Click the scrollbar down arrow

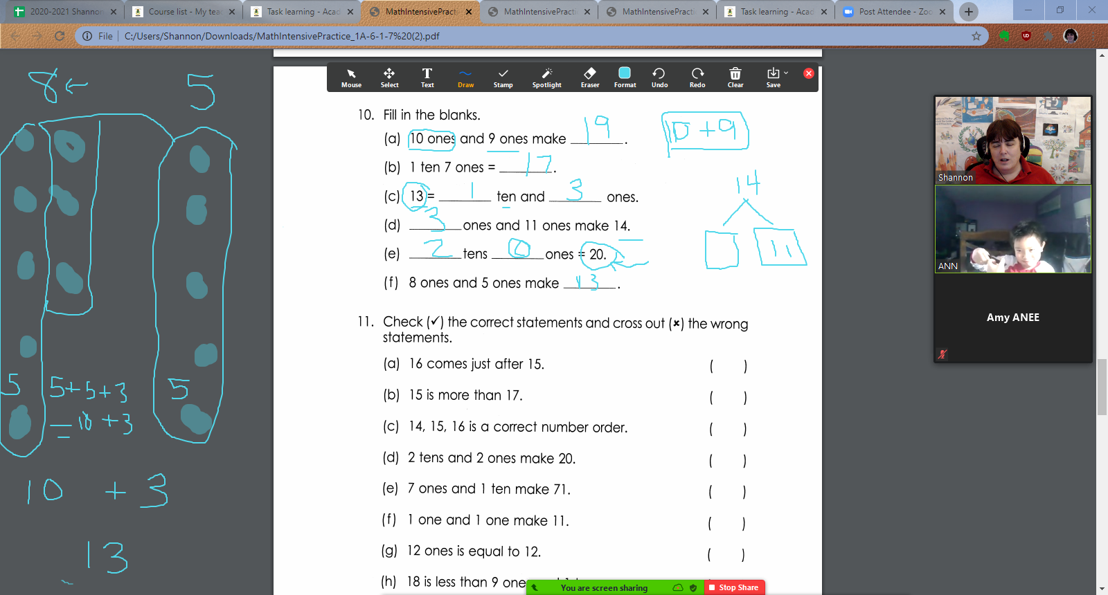(x=1102, y=589)
